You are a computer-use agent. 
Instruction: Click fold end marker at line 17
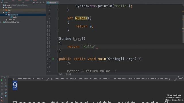[x=57, y=51]
